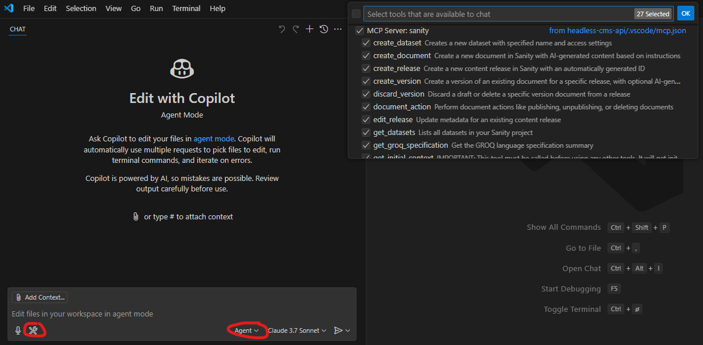Viewport: 703px width, 345px height.
Task: Open the Claude 3.7 Sonnet model picker
Action: point(297,330)
